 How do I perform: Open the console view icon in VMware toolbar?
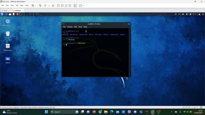tap(75, 5)
